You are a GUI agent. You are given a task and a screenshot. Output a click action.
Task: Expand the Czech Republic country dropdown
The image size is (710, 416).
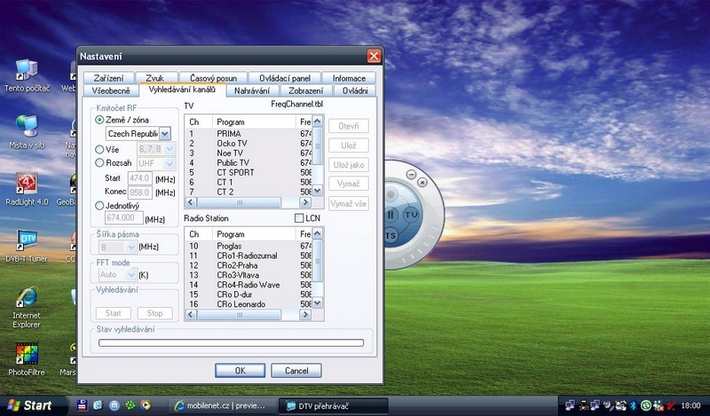165,134
